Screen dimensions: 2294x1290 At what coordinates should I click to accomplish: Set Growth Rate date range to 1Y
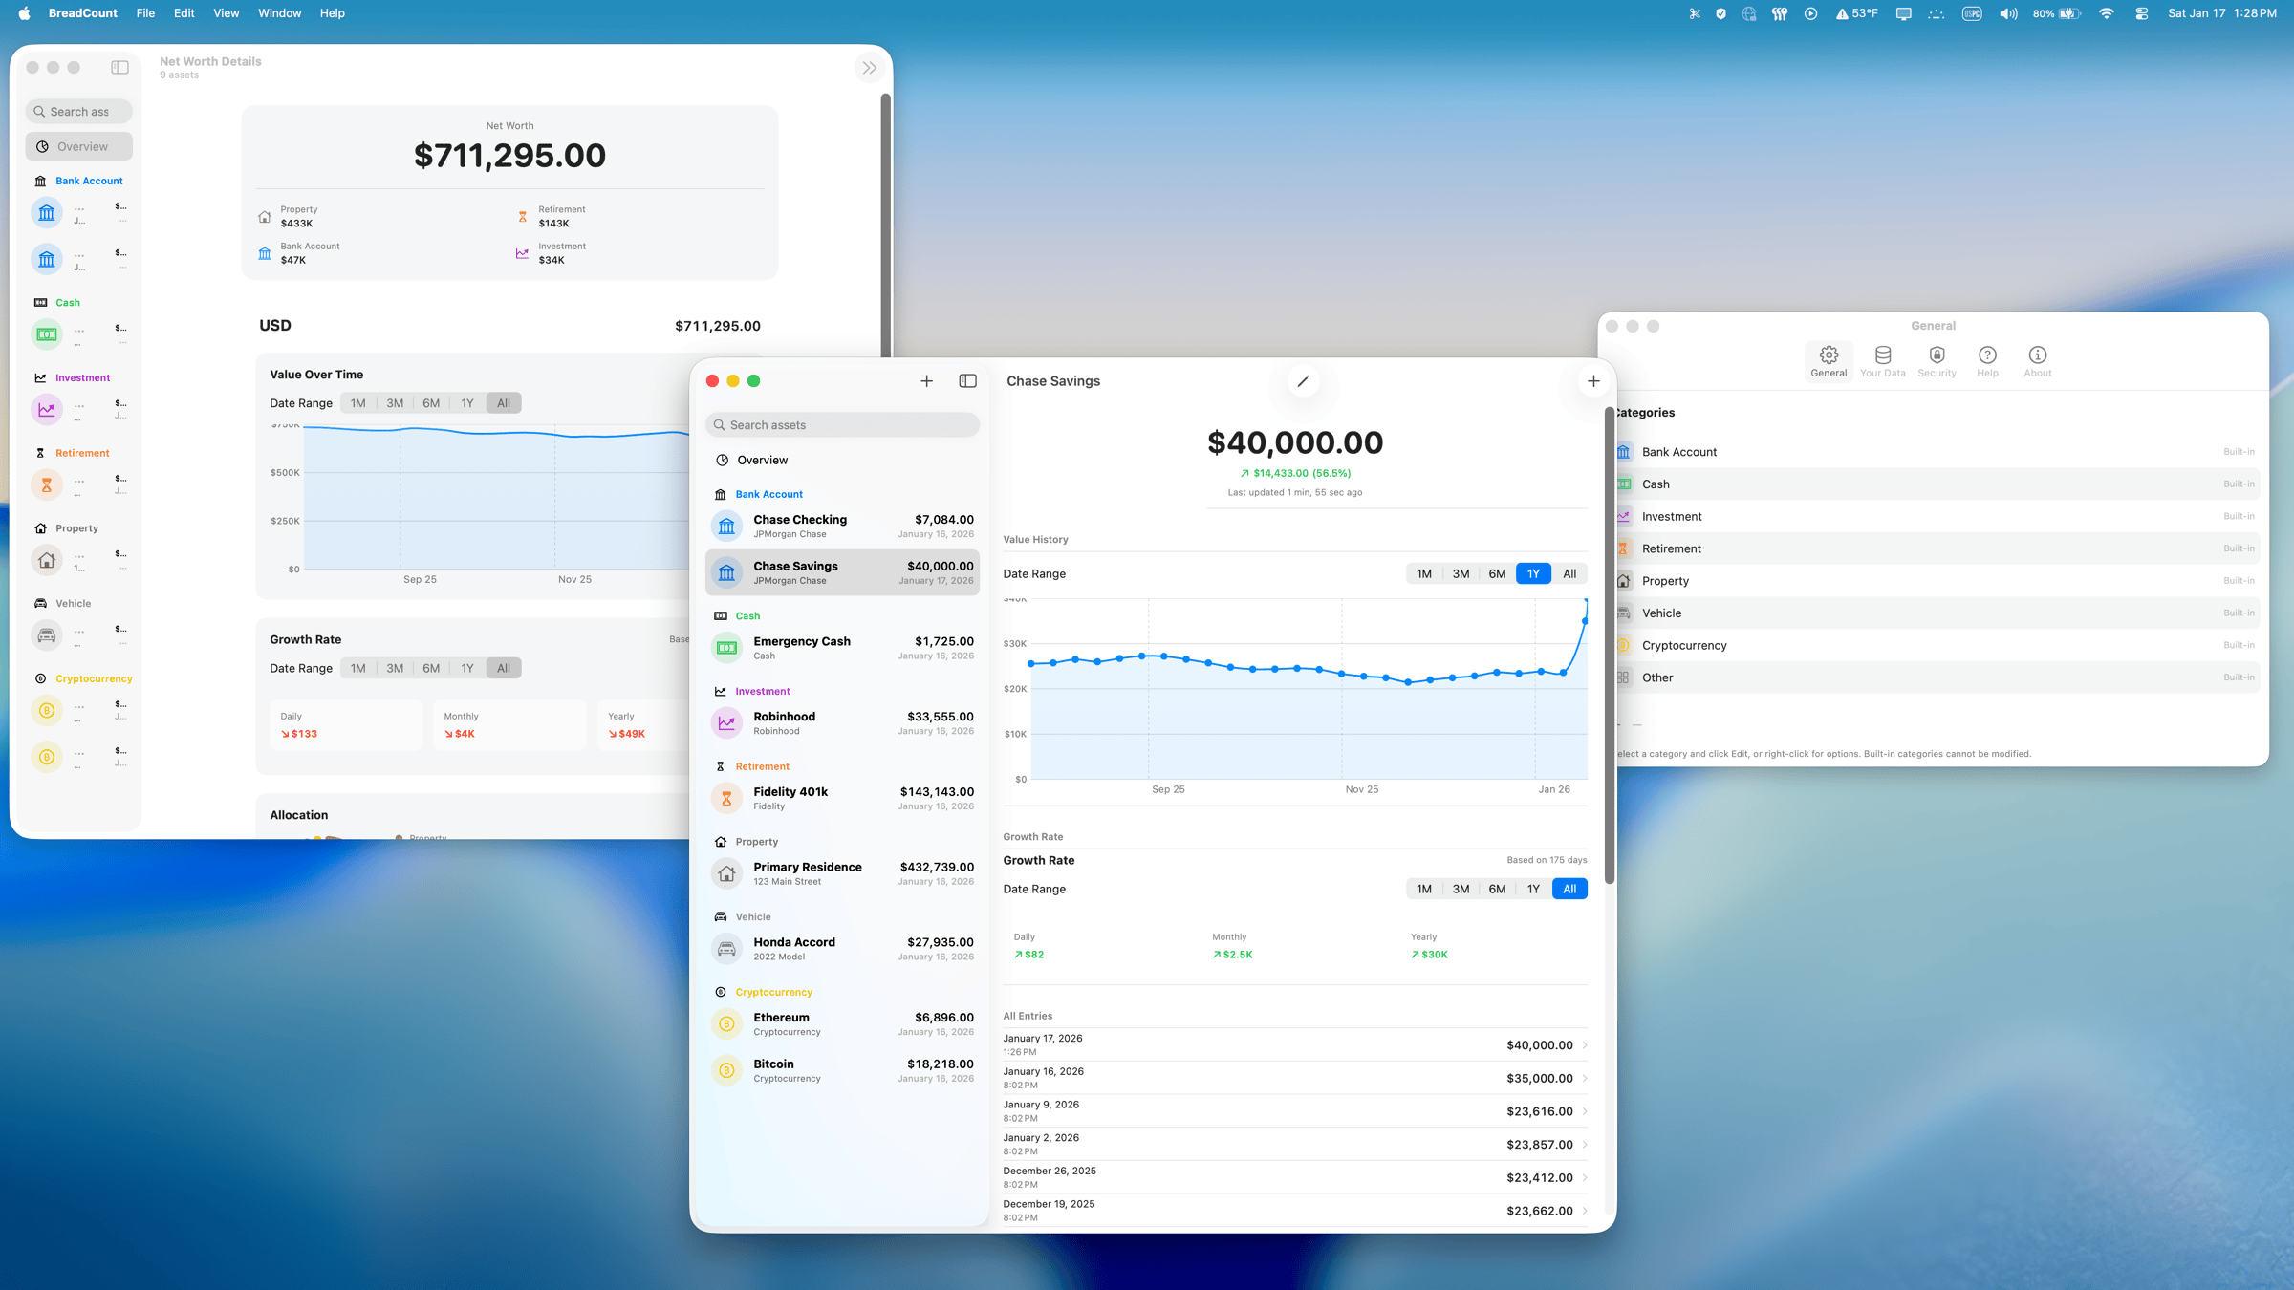(1532, 889)
